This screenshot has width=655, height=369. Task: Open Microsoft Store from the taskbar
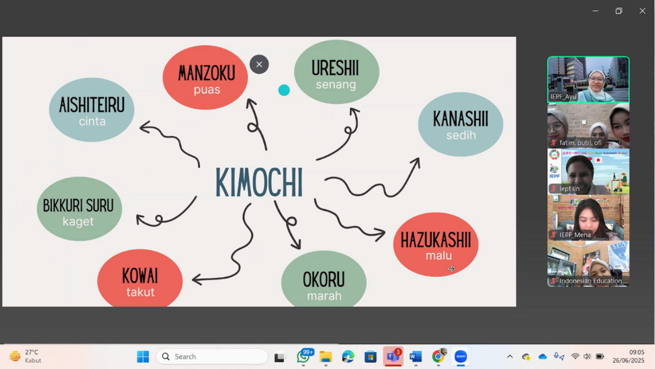[371, 357]
